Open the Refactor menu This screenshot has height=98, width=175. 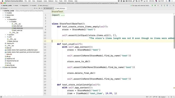pos(51,1)
